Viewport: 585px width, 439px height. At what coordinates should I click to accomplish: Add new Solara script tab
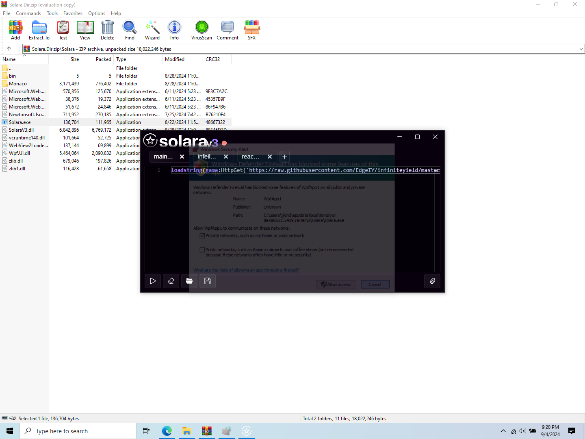(x=285, y=156)
